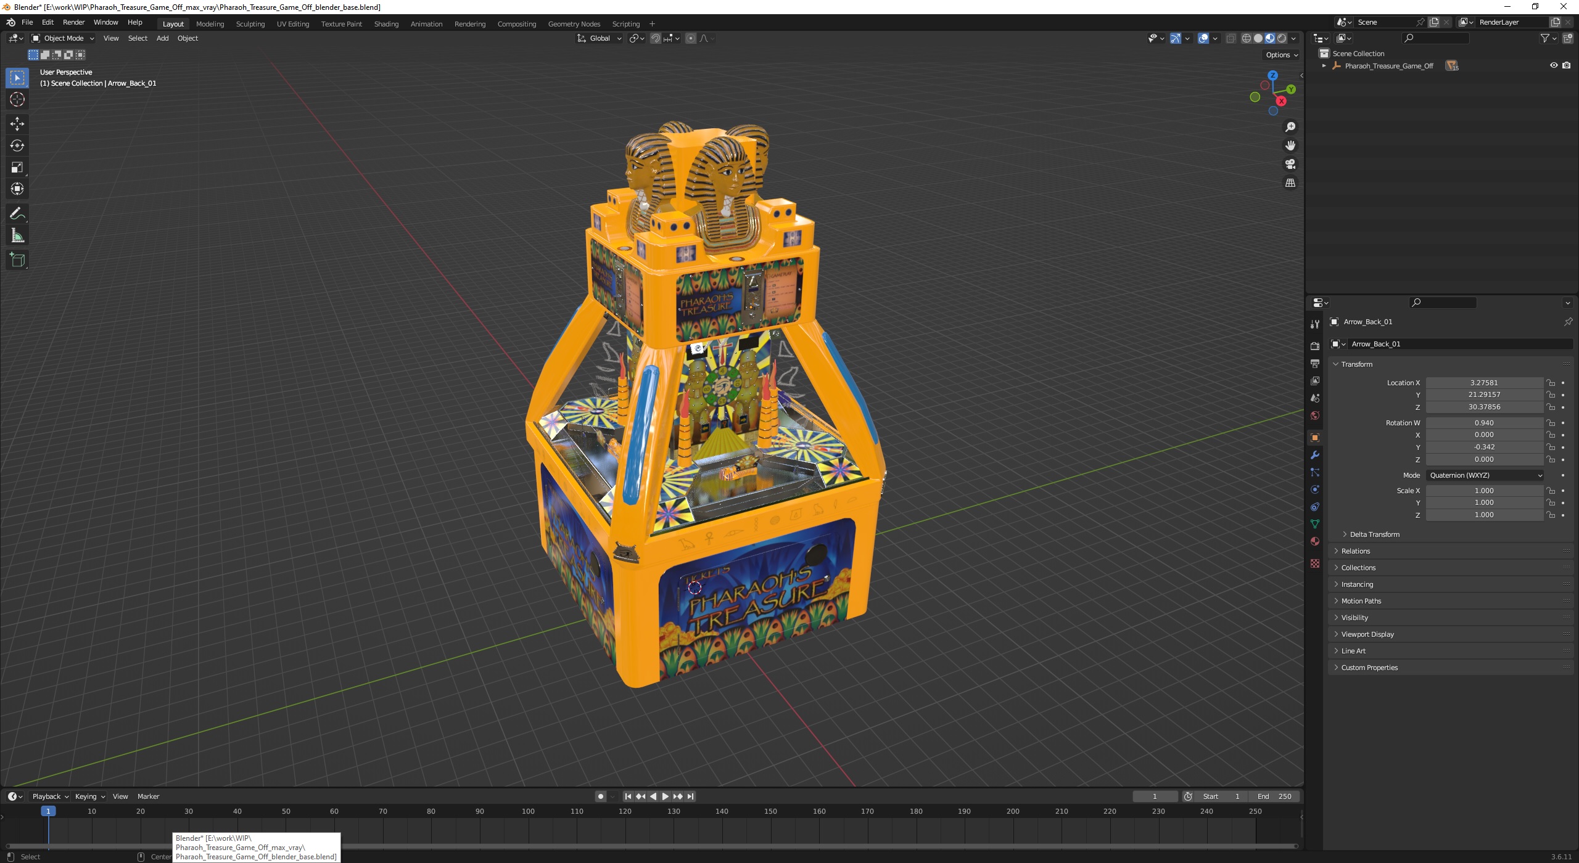Switch to the Modeling workspace tab
Image resolution: width=1579 pixels, height=863 pixels.
(210, 24)
